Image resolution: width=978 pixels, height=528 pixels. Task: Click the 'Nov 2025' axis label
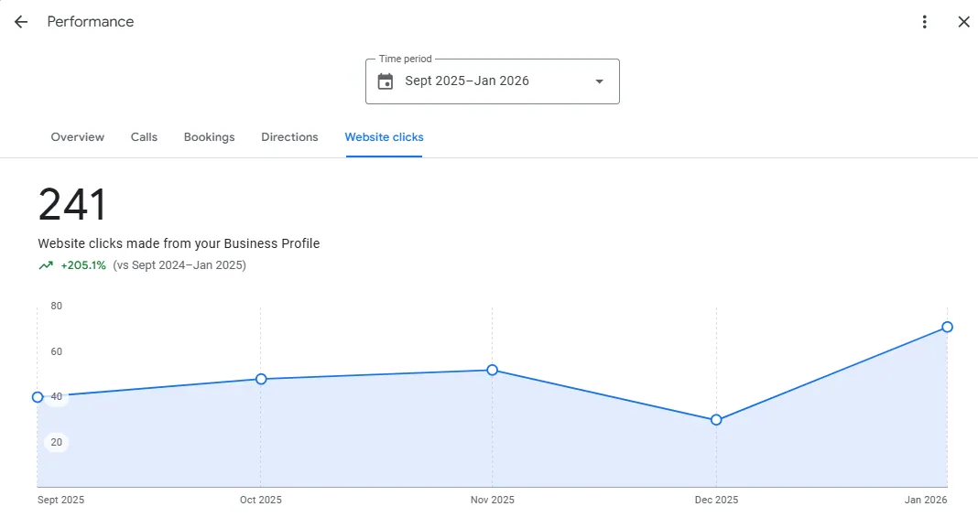(492, 500)
